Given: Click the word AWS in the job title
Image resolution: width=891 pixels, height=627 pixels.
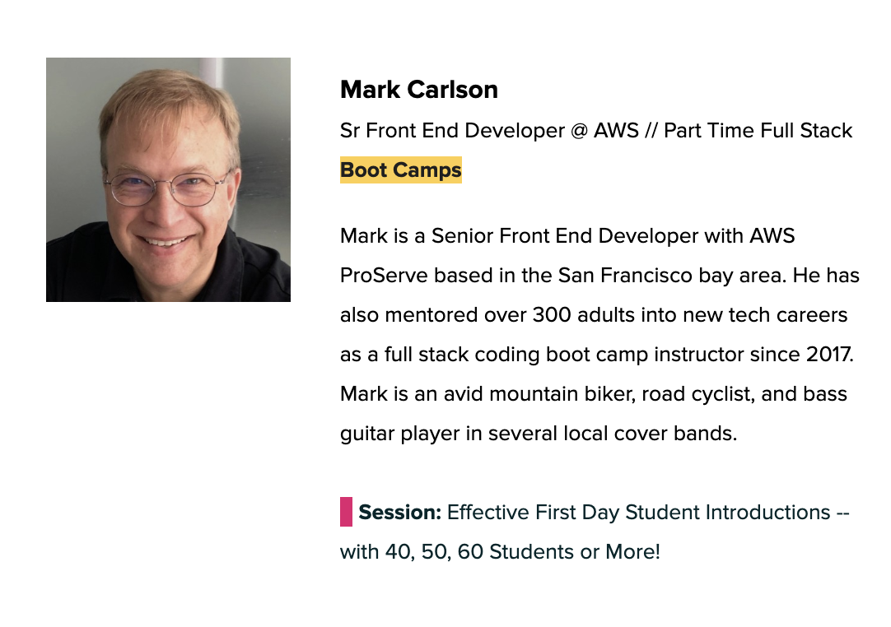Looking at the screenshot, I should (617, 131).
